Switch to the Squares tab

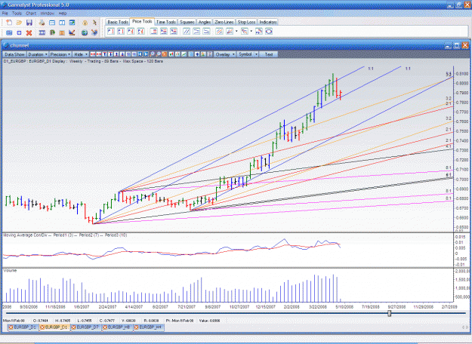coord(187,22)
